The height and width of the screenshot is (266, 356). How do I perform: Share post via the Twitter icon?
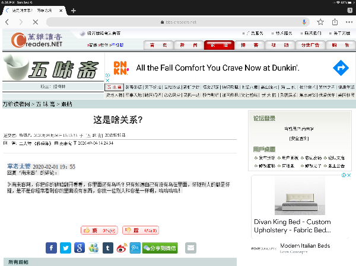[65, 248]
